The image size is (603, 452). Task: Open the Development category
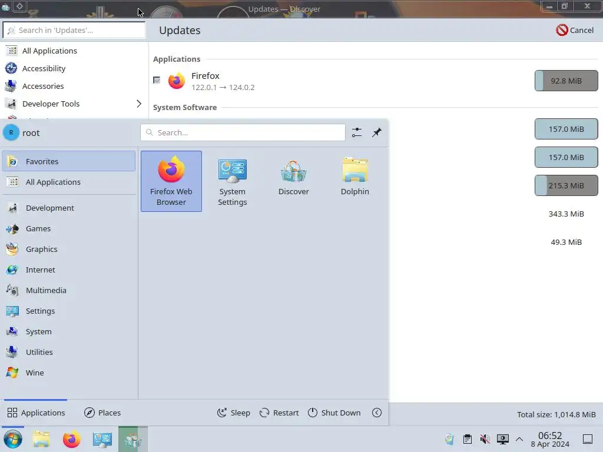point(69,208)
